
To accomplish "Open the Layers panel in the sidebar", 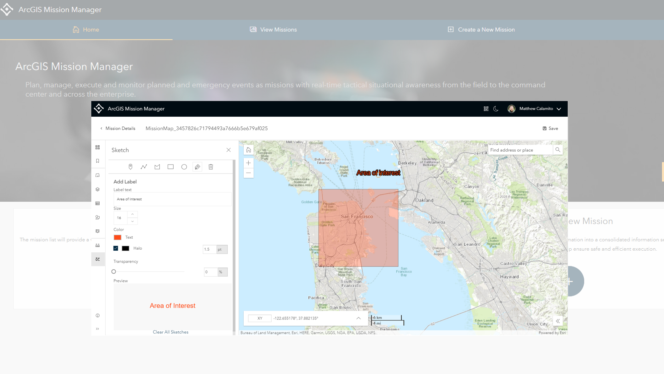I will click(x=98, y=189).
